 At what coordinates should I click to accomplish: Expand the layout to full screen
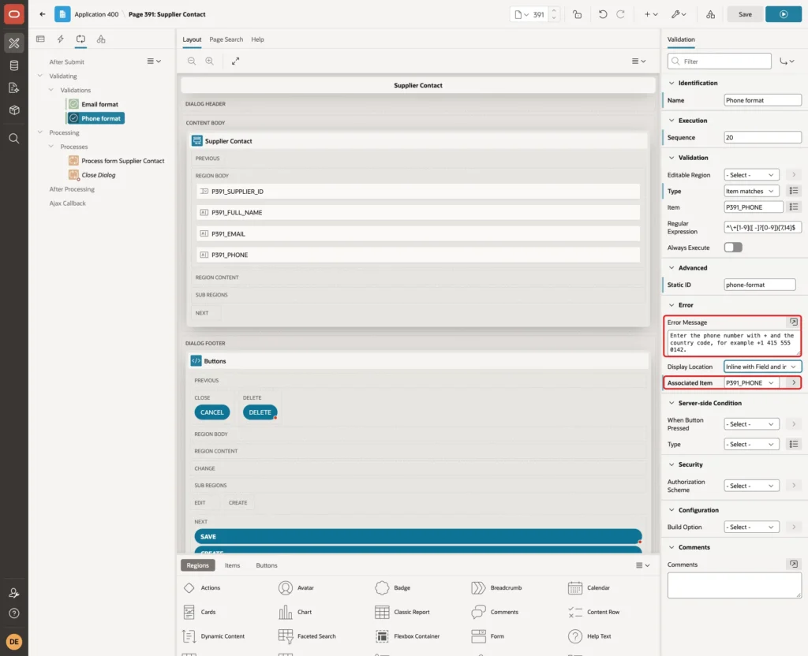pyautogui.click(x=235, y=61)
